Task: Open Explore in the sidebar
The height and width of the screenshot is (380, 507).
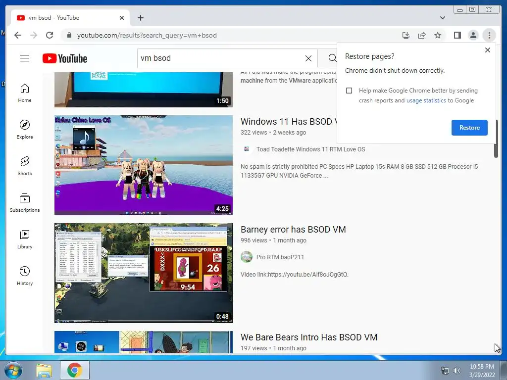Action: click(x=25, y=130)
